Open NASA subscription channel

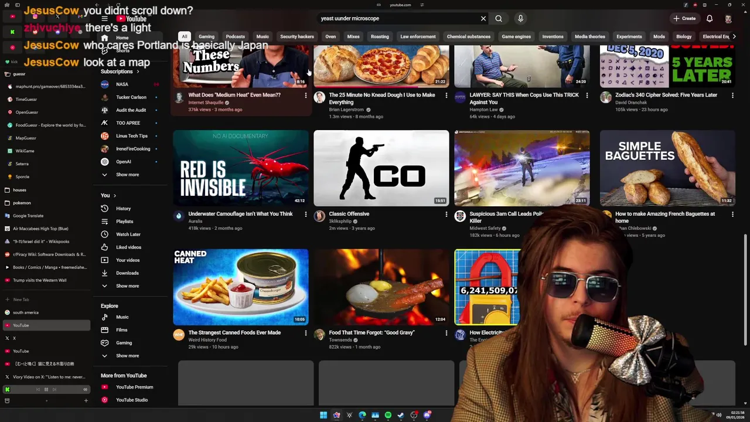[x=122, y=84]
